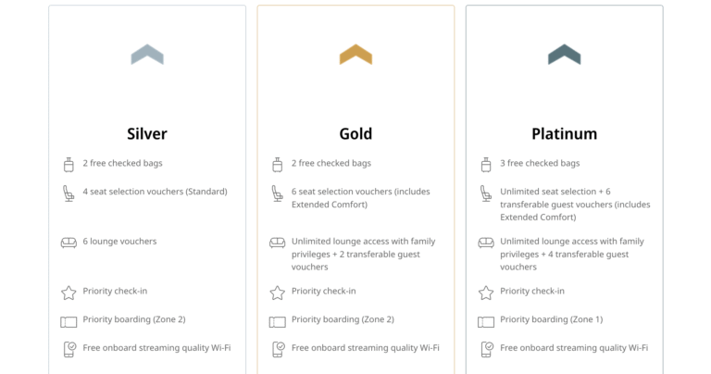Screen dimensions: 711x374
Task: Click the Gold priority boarding ticket icon
Action: [x=277, y=321]
